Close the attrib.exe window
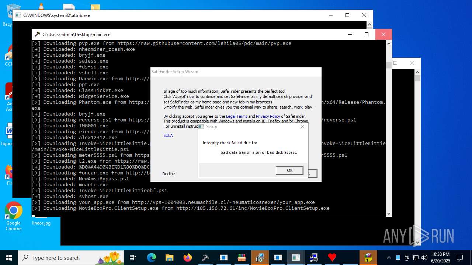The width and height of the screenshot is (472, 265). [364, 15]
